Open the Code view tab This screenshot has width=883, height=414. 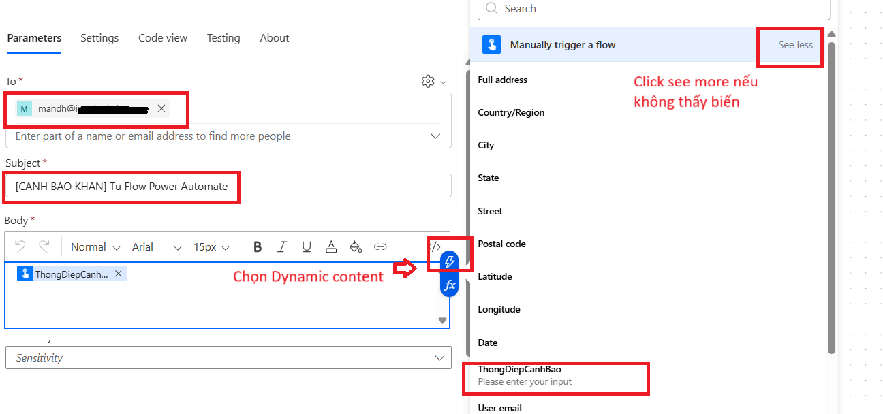pos(163,38)
